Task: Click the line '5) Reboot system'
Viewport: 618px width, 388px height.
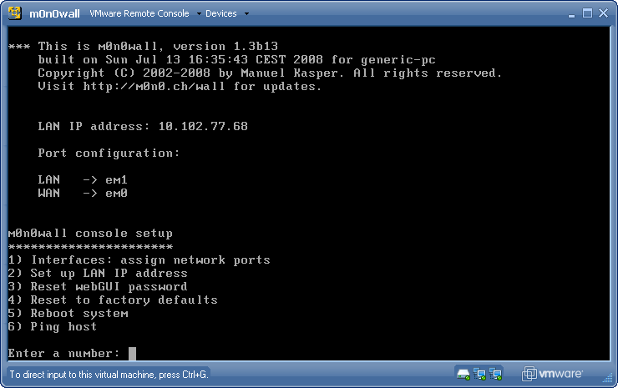Action: (x=68, y=314)
